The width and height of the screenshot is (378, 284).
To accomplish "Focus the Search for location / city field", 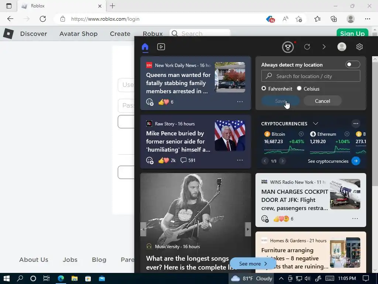I will (311, 76).
